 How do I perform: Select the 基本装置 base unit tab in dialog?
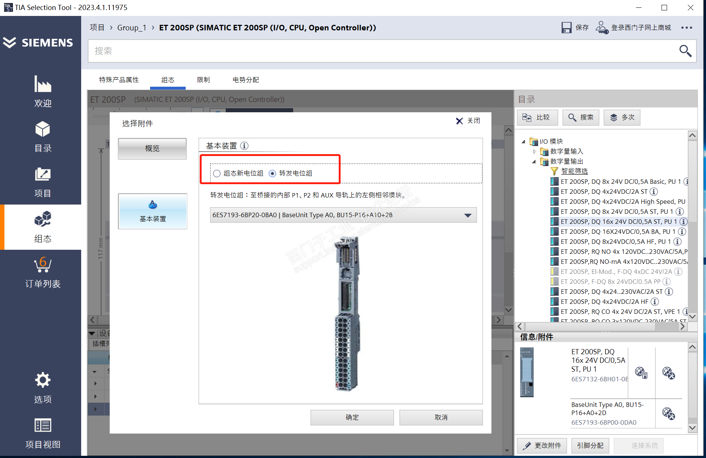153,211
